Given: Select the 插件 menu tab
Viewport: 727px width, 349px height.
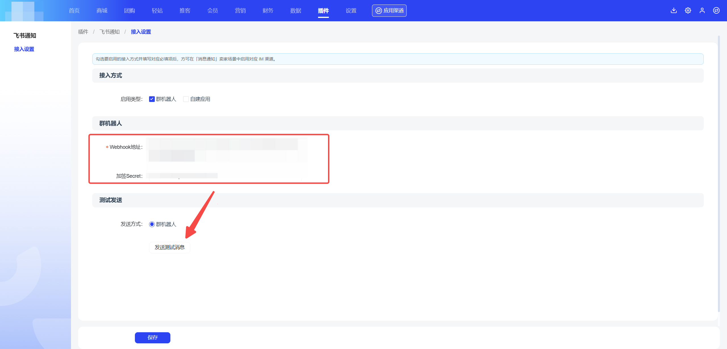Looking at the screenshot, I should pos(323,11).
